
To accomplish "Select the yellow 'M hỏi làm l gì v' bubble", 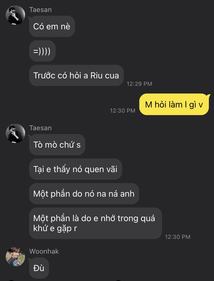I will pos(174,104).
